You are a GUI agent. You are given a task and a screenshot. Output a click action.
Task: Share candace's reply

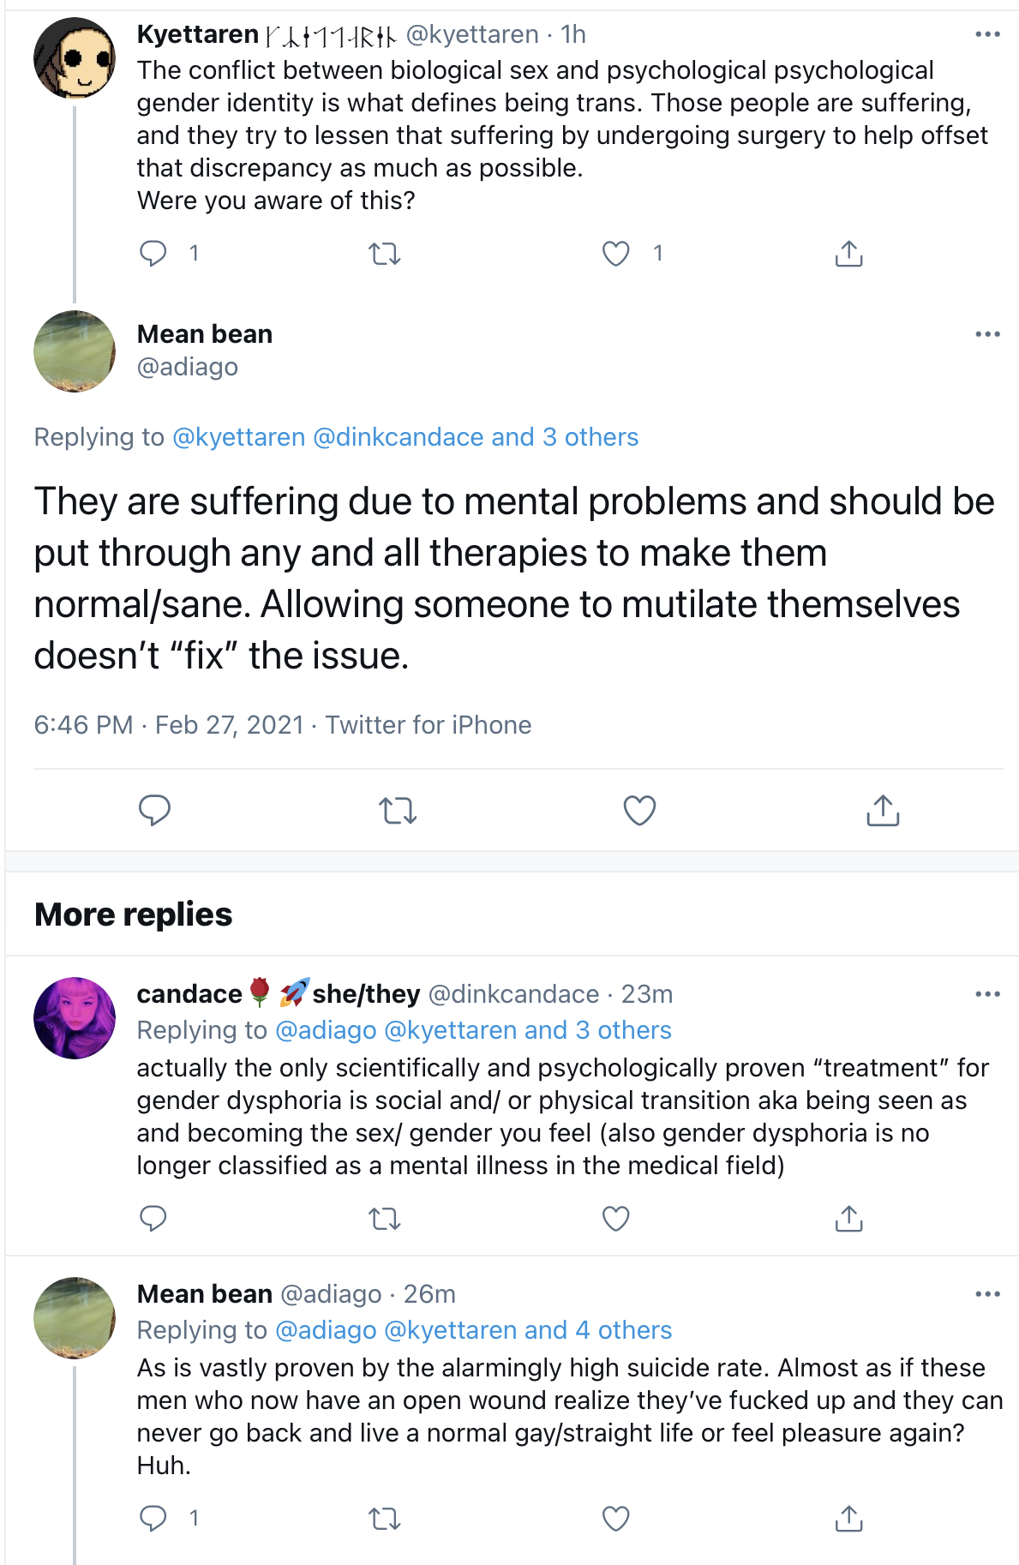pos(848,1219)
